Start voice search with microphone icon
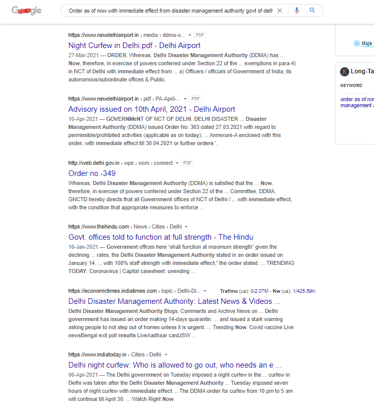The height and width of the screenshot is (406, 374). pyautogui.click(x=297, y=11)
